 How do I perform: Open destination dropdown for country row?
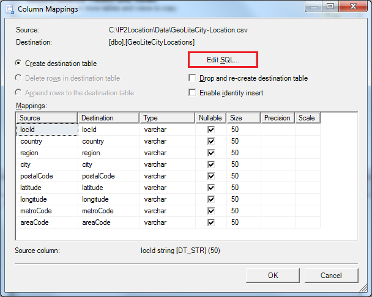[109, 141]
